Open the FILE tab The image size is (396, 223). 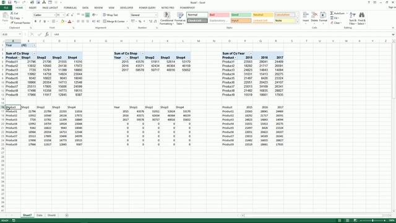click(6, 7)
